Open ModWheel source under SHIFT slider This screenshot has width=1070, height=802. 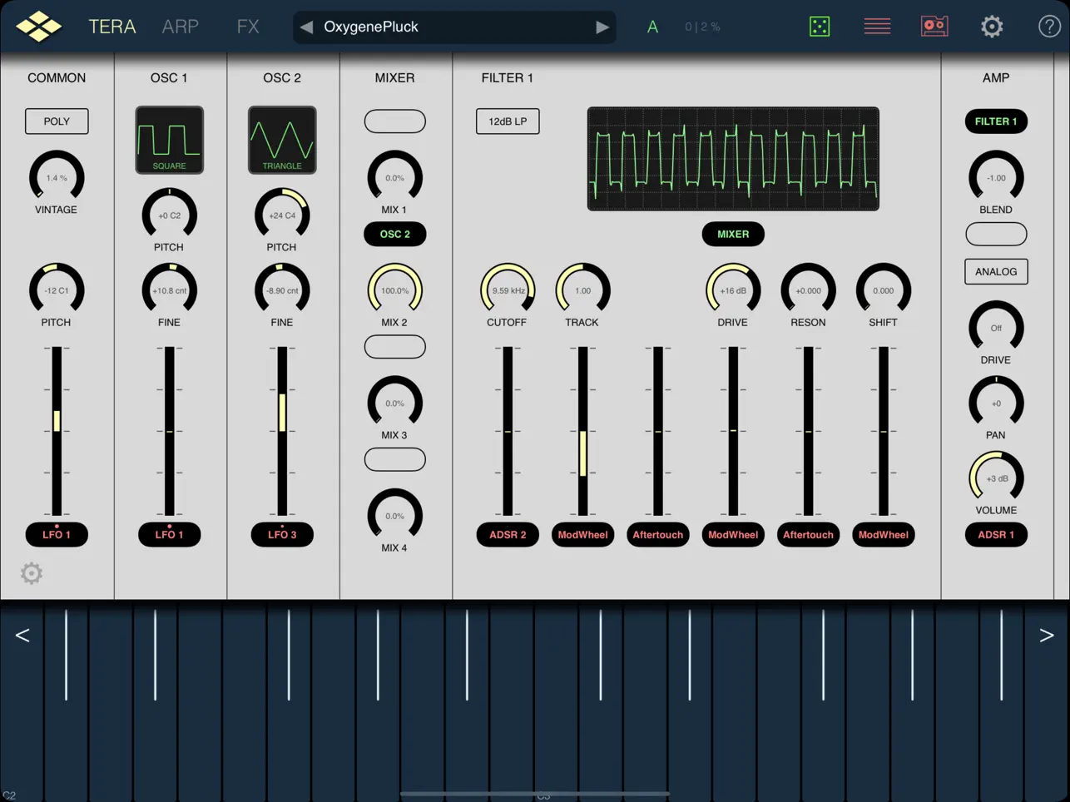pyautogui.click(x=883, y=535)
